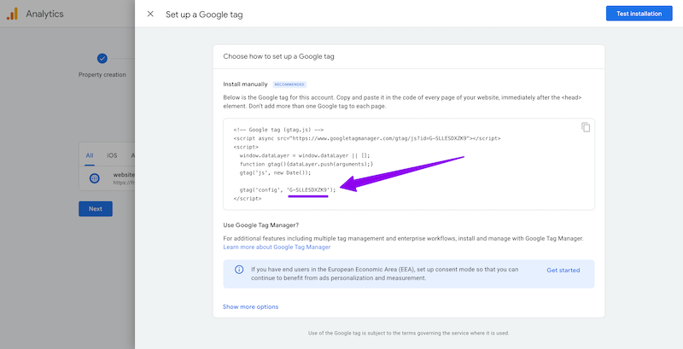Click the gtag('js', new Date()) line
Image resolution: width=683 pixels, height=349 pixels.
[275, 172]
